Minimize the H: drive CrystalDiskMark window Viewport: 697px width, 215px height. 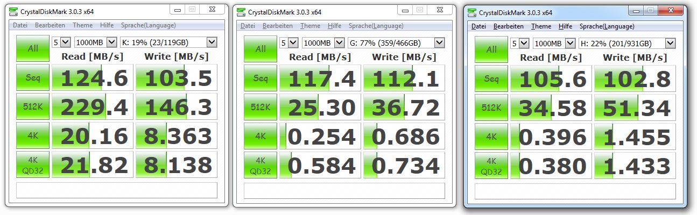tap(637, 10)
